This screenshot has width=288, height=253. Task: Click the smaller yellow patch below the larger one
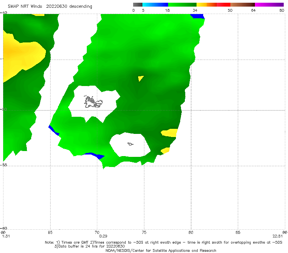pos(165,151)
